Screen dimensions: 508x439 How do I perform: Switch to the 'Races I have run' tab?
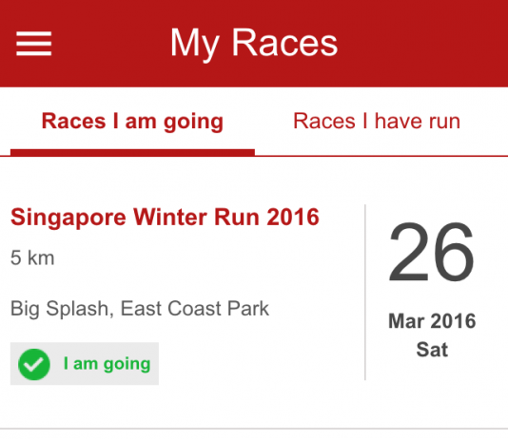[377, 122]
